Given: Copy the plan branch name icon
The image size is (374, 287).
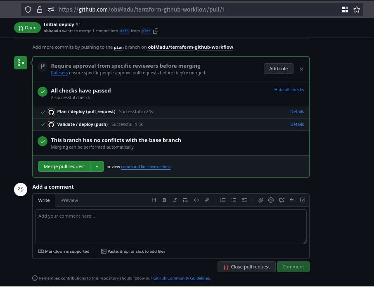Looking at the screenshot, I should pyautogui.click(x=156, y=31).
